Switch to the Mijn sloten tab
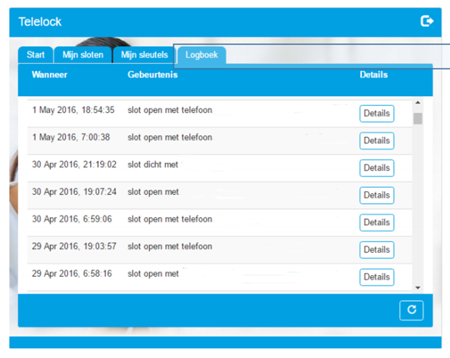 (x=83, y=55)
